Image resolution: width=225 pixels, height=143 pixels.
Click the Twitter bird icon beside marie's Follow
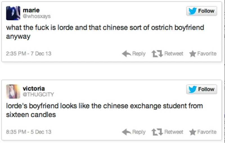coord(193,11)
